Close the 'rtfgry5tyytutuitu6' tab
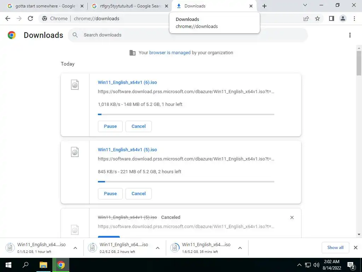The image size is (362, 272). coord(167,6)
